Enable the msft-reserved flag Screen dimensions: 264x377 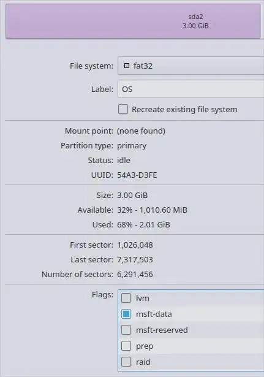126,330
